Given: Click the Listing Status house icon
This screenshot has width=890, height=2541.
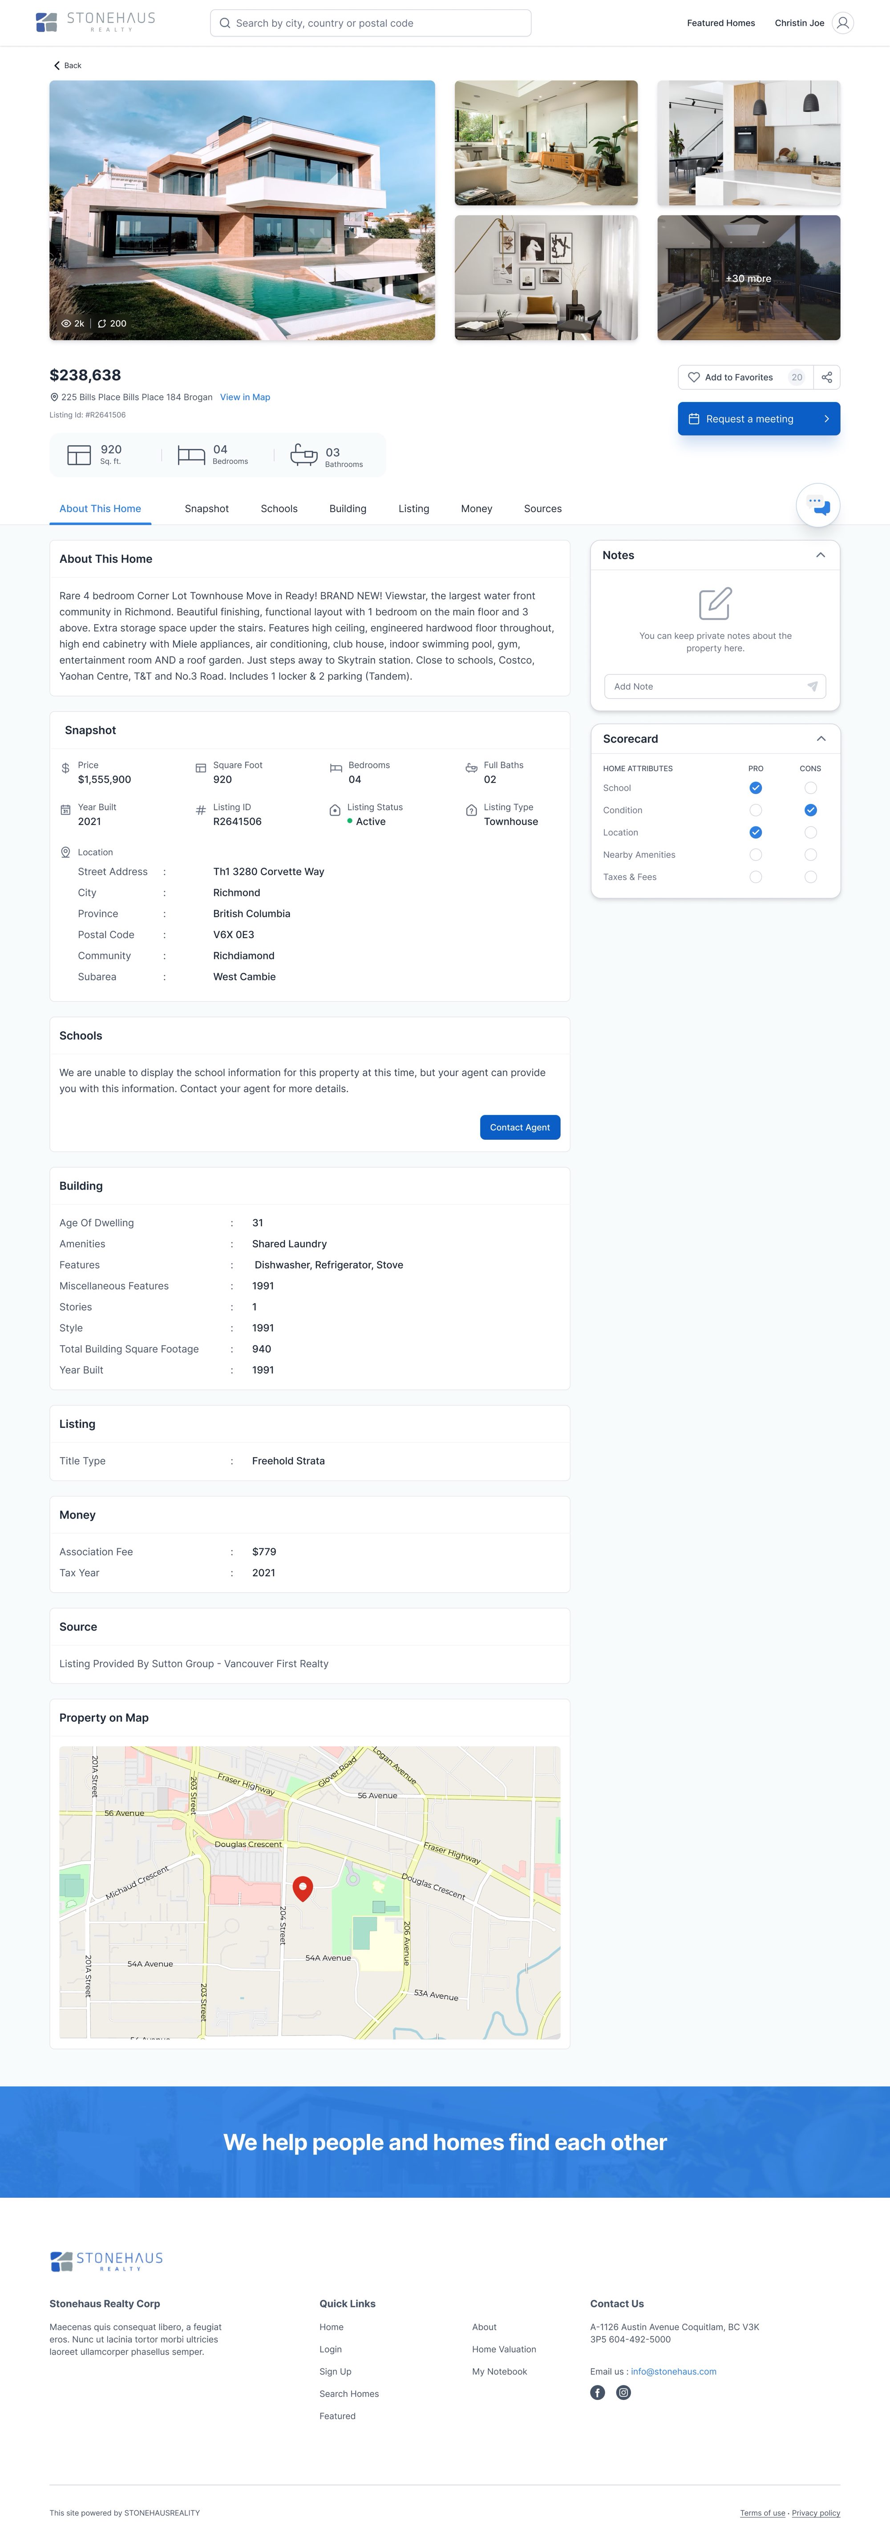Looking at the screenshot, I should (335, 810).
